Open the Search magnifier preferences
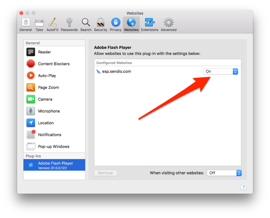This screenshot has width=270, height=218. [x=86, y=25]
